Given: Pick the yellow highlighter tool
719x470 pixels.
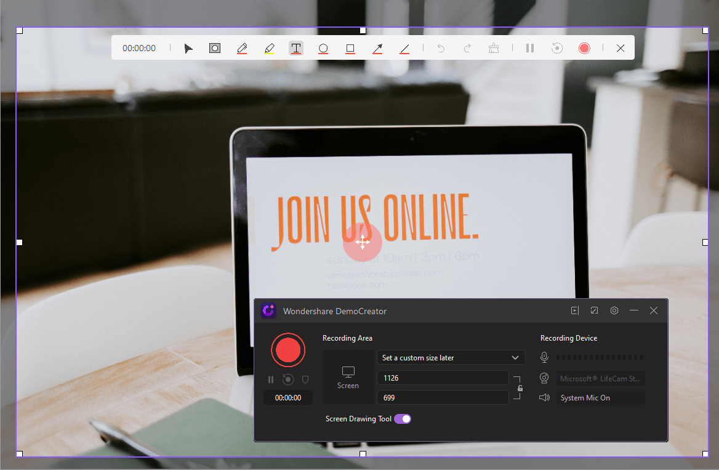Looking at the screenshot, I should 269,48.
